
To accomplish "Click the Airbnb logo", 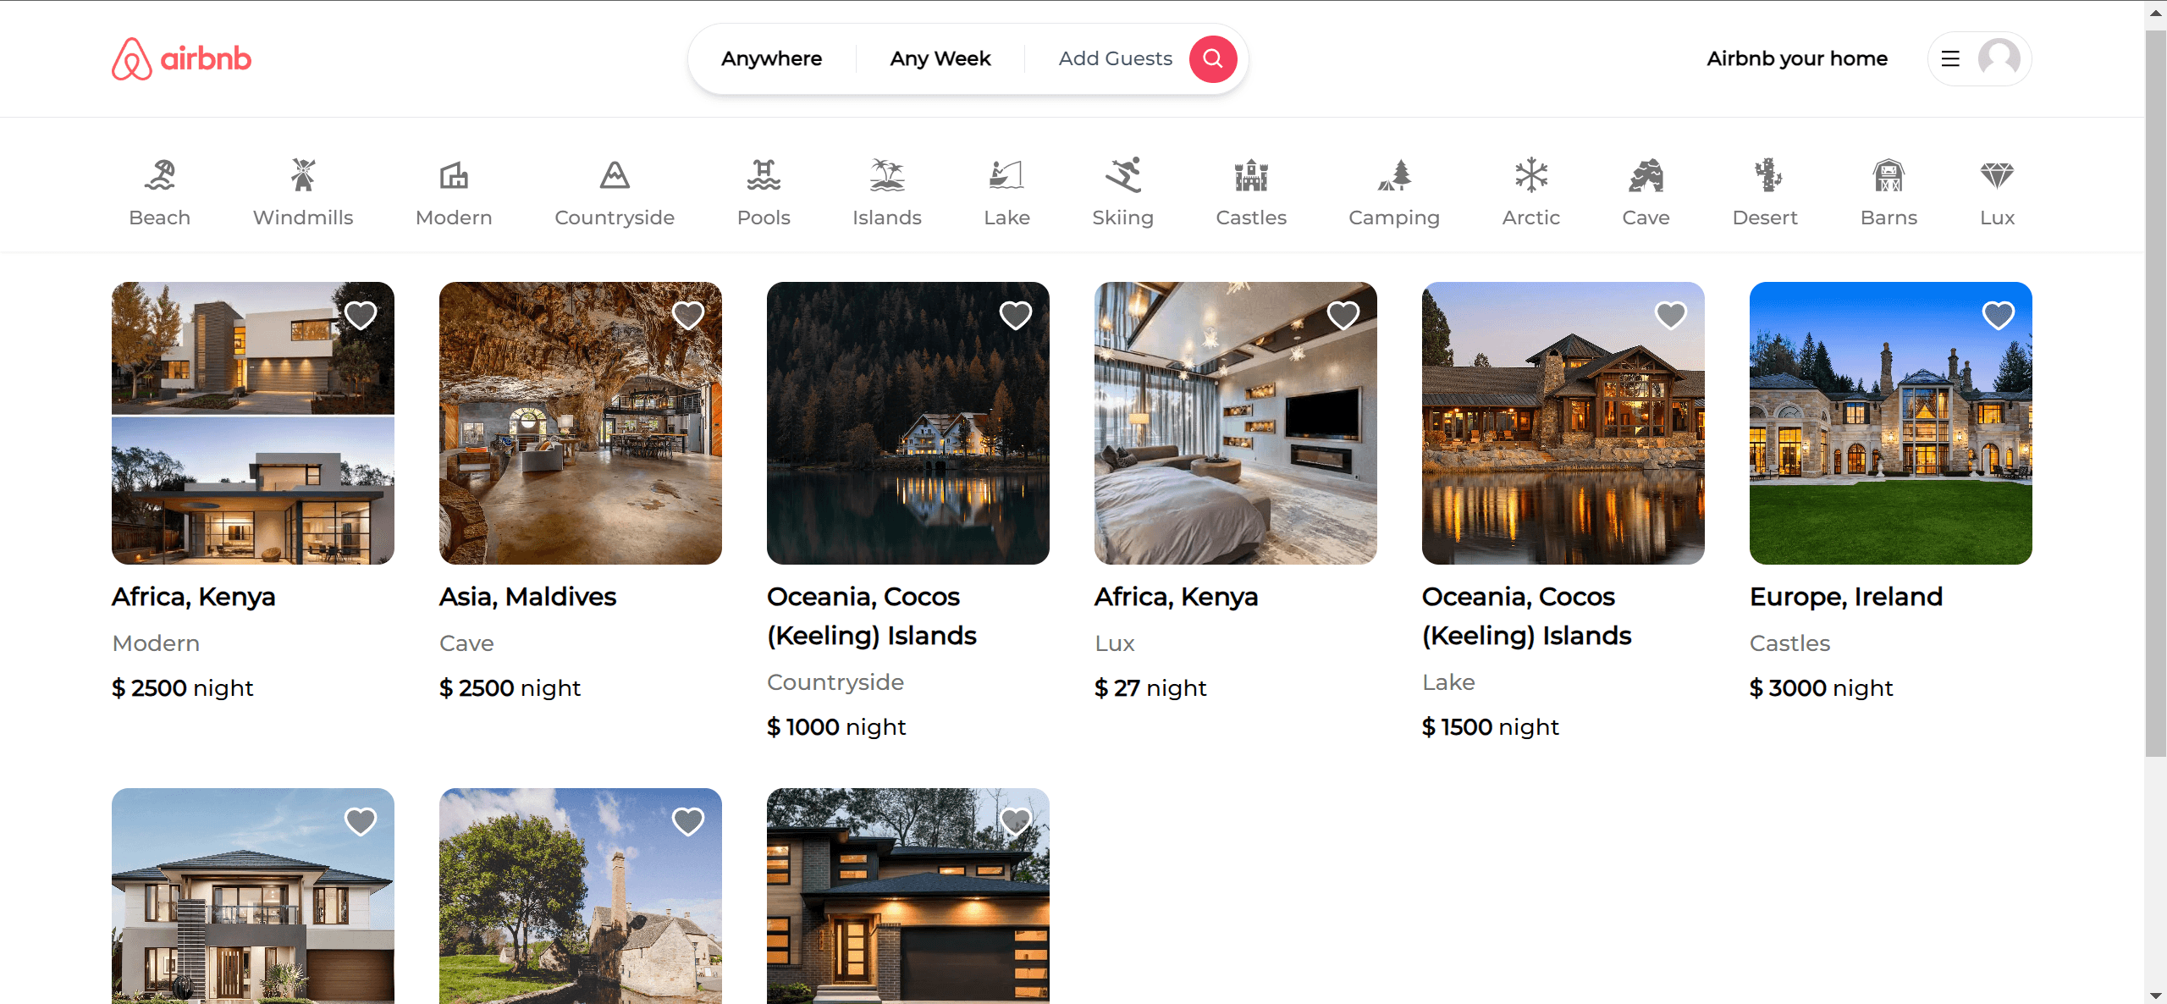I will [x=181, y=58].
